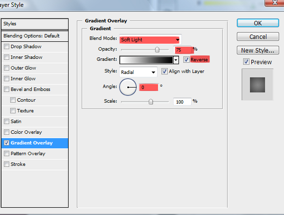The height and width of the screenshot is (215, 284).
Task: Open the Outer Glow settings
Action: (23, 68)
